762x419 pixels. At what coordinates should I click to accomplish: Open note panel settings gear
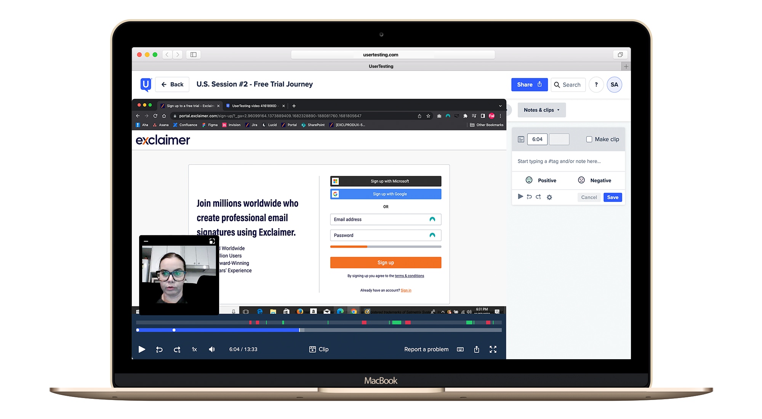(549, 197)
